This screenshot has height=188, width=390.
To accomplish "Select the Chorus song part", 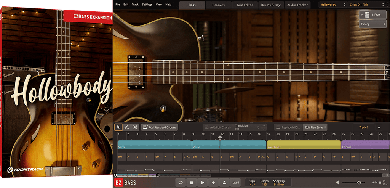I will (365, 145).
